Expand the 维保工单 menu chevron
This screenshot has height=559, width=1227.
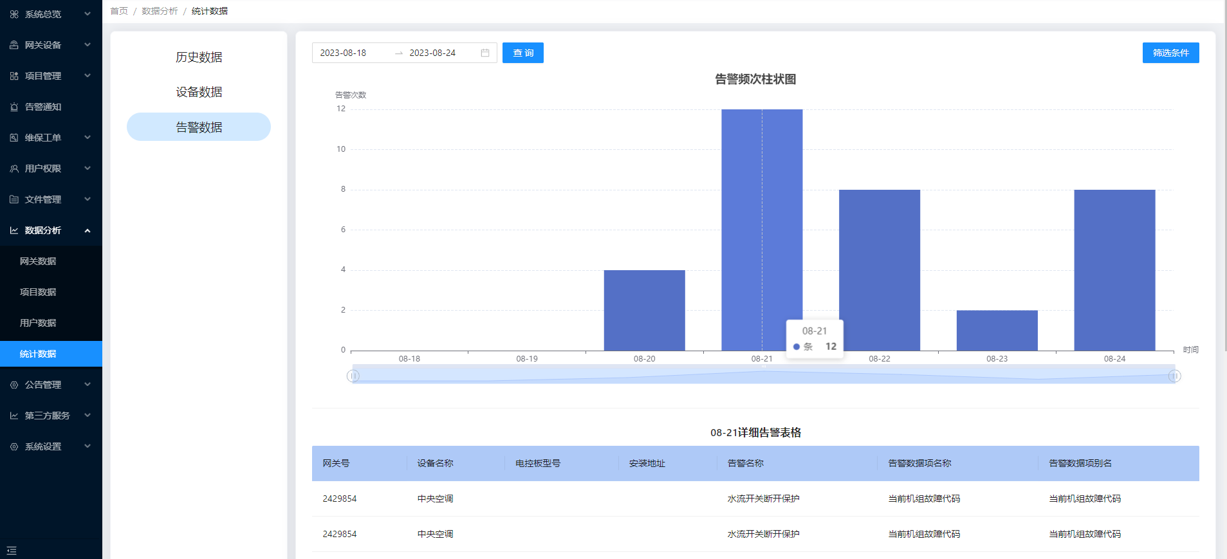point(88,138)
